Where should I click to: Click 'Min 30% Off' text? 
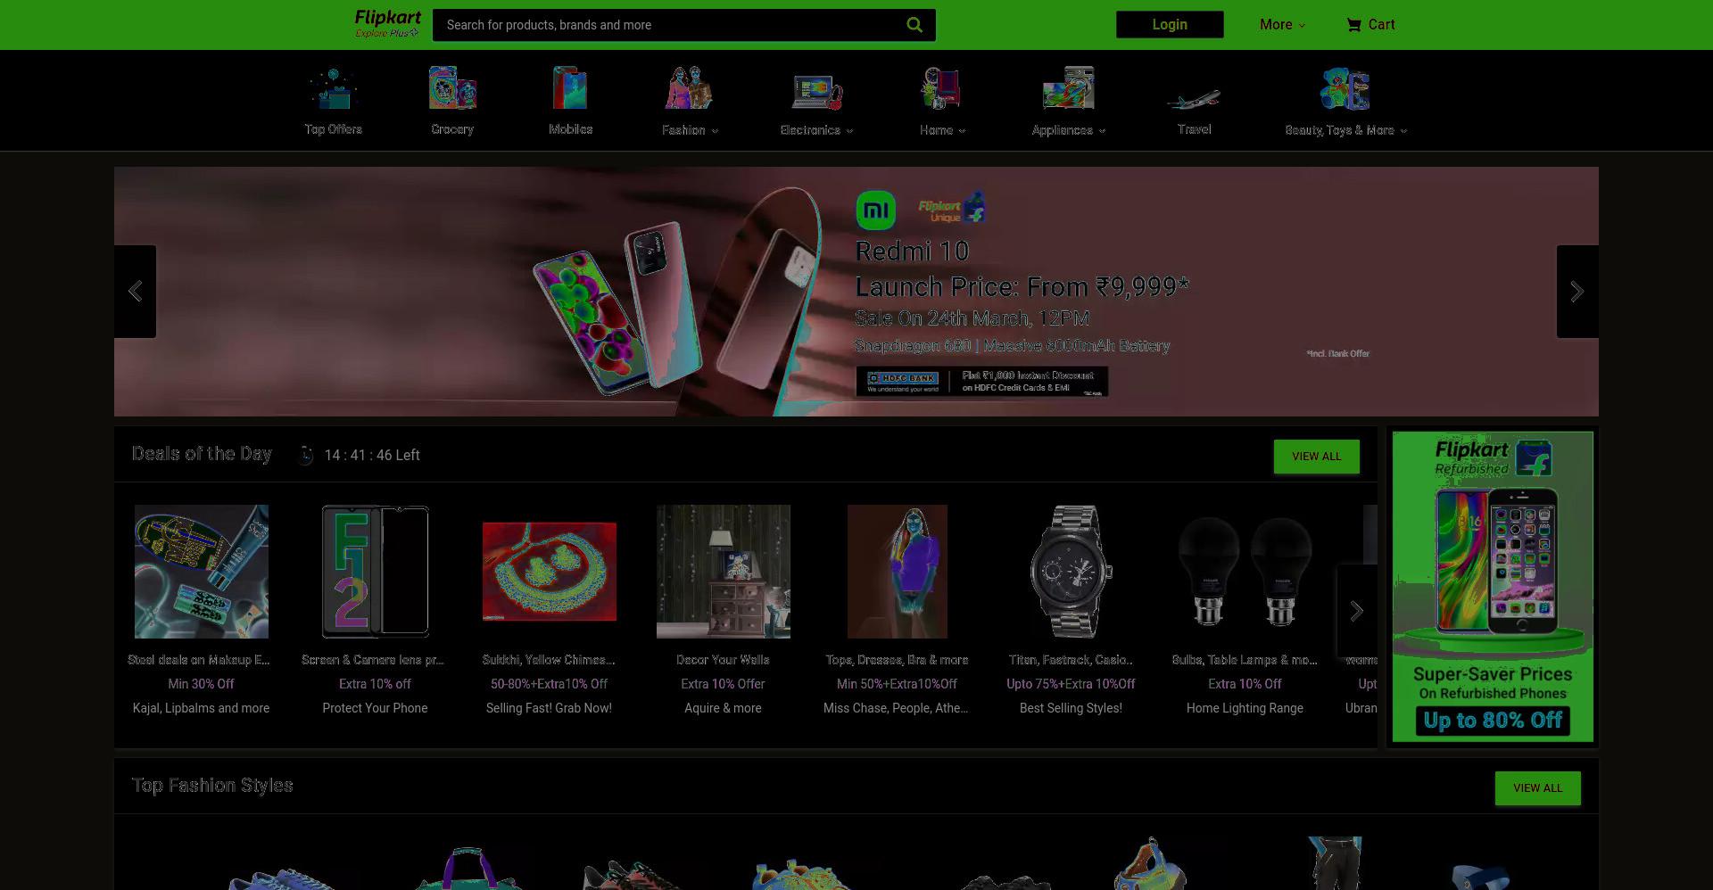(x=202, y=684)
